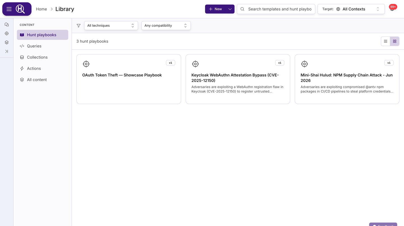This screenshot has width=404, height=226.
Task: Click v1 badge on OAuth Token Theft card
Action: coord(171,63)
